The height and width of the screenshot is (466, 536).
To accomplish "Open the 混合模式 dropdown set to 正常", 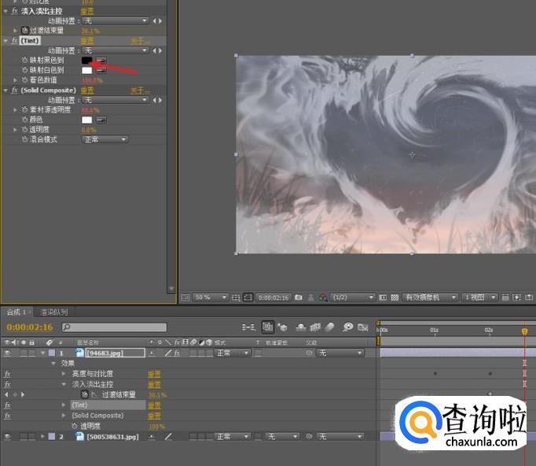I will [105, 139].
